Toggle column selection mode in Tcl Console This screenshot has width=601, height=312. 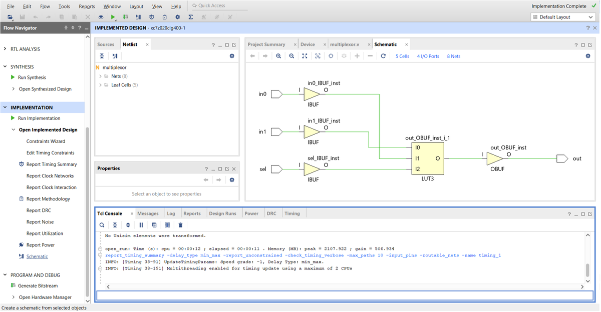pyautogui.click(x=167, y=225)
